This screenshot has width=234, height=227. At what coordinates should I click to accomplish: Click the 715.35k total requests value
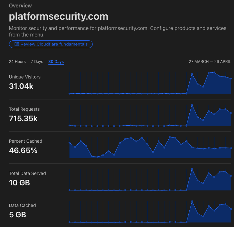23,119
